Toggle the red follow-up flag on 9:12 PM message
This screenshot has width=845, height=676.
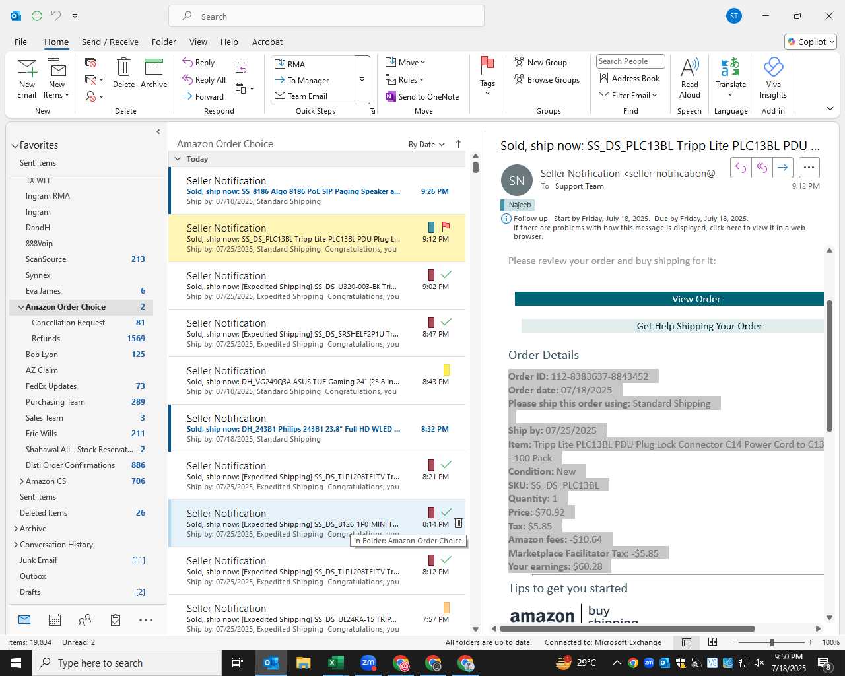446,226
